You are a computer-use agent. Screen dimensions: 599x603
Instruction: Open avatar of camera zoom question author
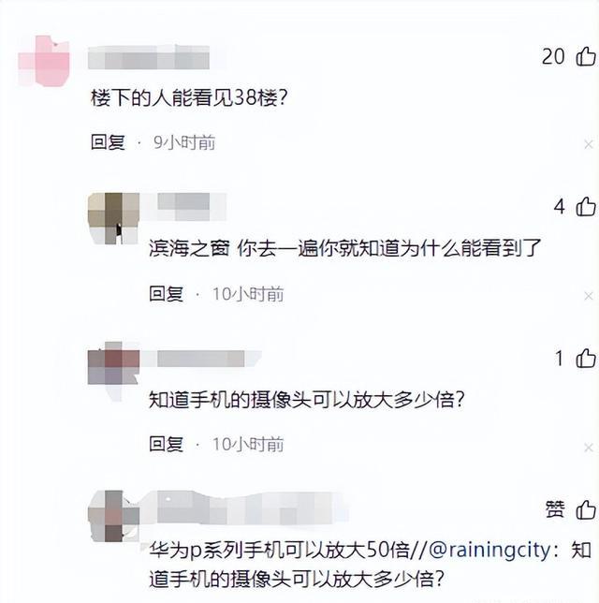[x=113, y=370]
